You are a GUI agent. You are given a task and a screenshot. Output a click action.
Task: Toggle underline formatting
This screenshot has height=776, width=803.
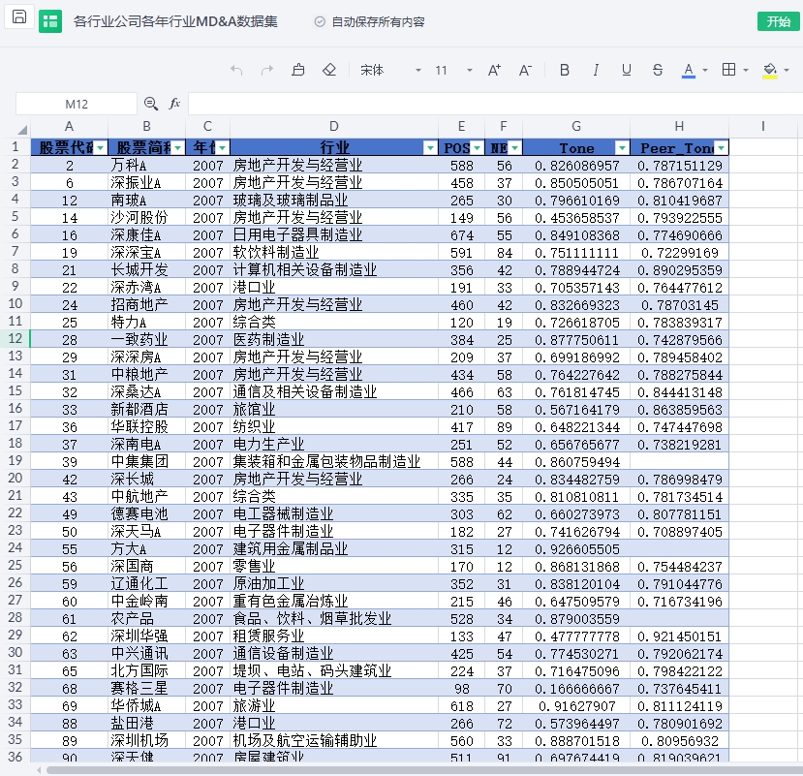(627, 70)
